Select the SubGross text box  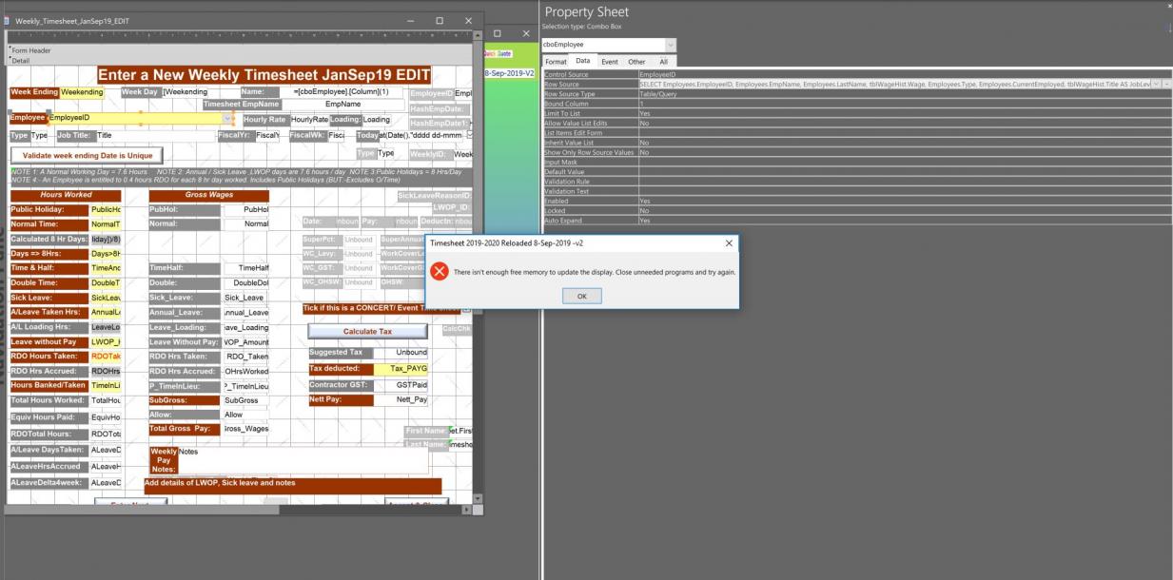click(245, 400)
